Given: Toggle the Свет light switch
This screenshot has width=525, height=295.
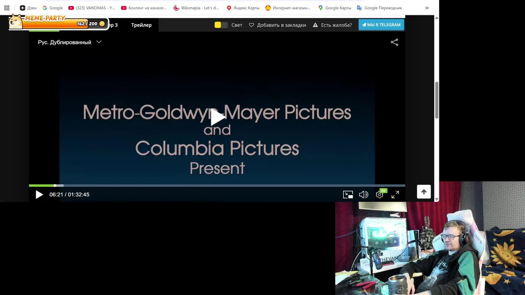Looking at the screenshot, I should click(x=221, y=25).
